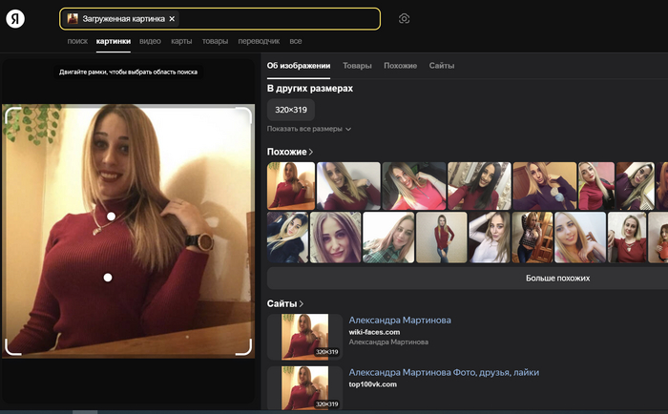668x414 pixels.
Task: Open the similar thumbnail with white top, raised arm
Action: (489, 238)
